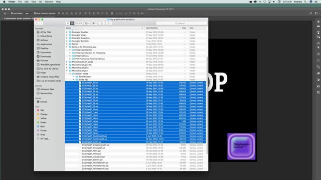This screenshot has height=180, width=321.
Task: Select Red tag in sidebar
Action: 41,110
